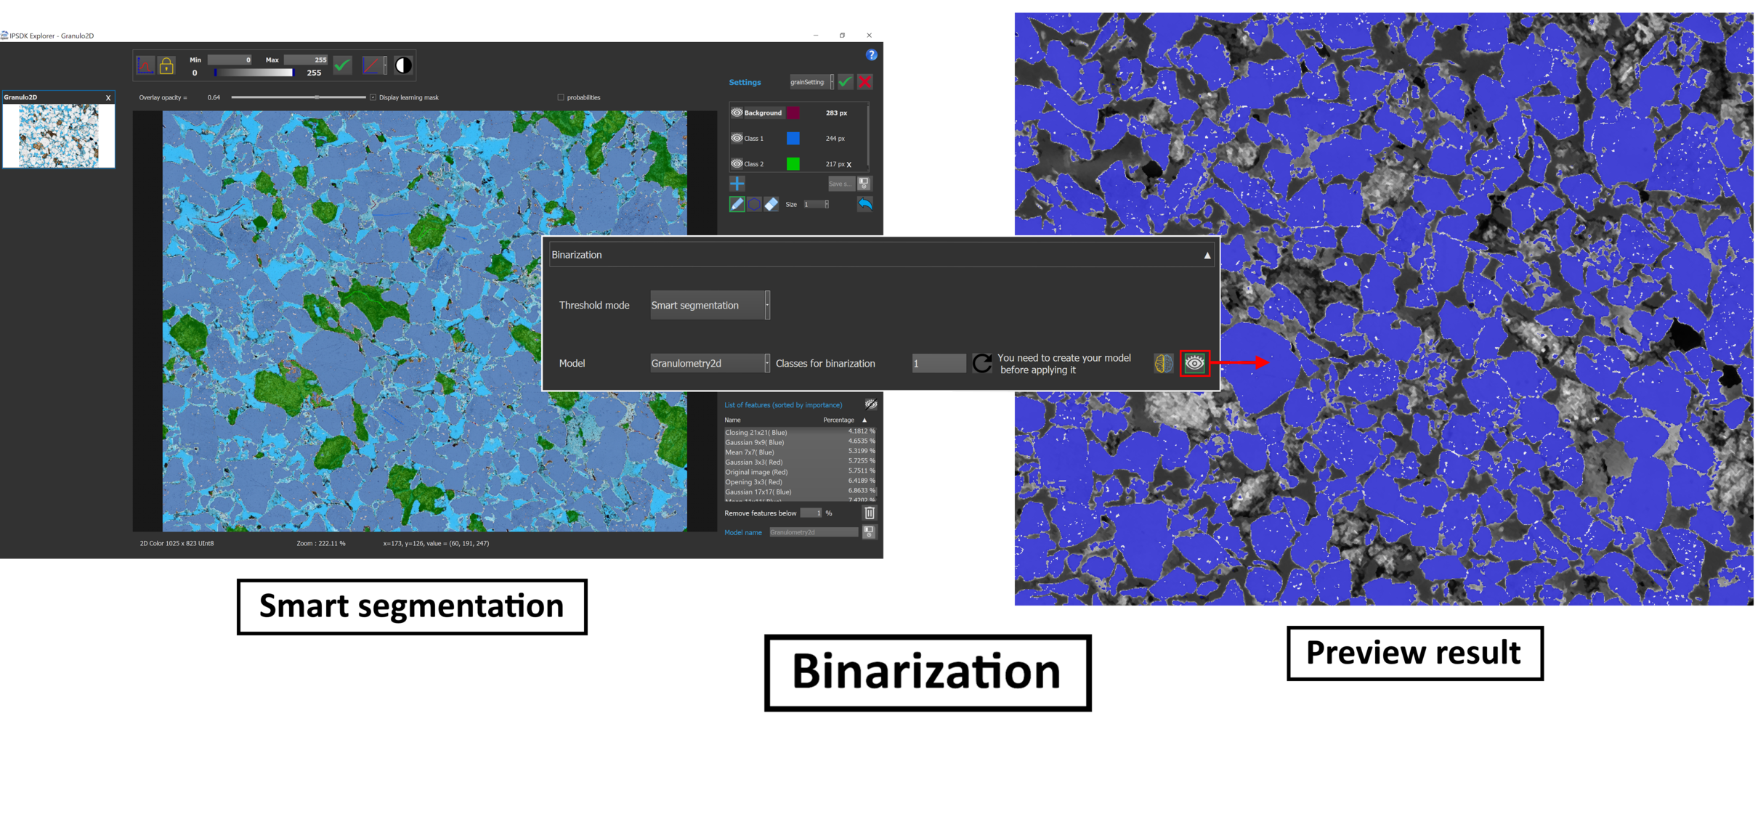
Task: Add a new class with the plus icon
Action: (x=737, y=183)
